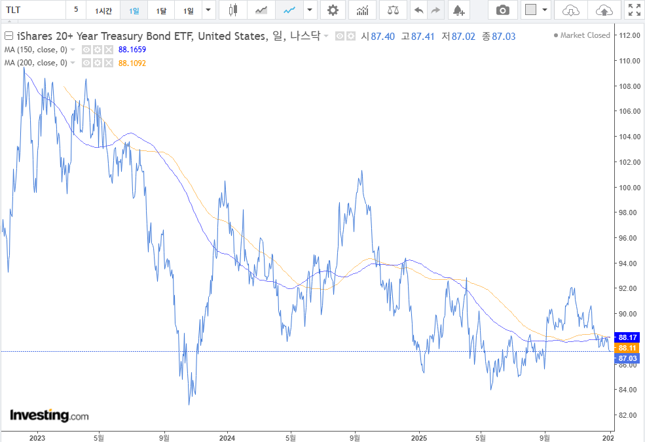645x442 pixels.
Task: Open the indicators menu icon
Action: coord(362,10)
